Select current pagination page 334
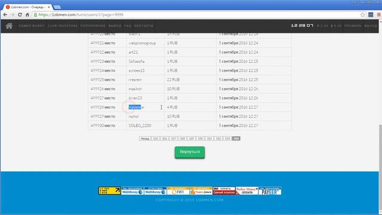This screenshot has height=215, width=382. click(236, 139)
